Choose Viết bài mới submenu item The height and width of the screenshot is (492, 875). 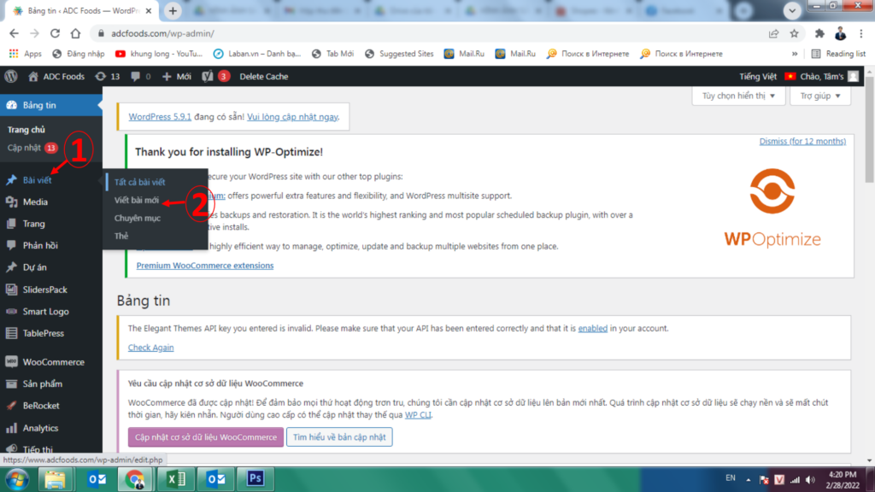coord(136,200)
